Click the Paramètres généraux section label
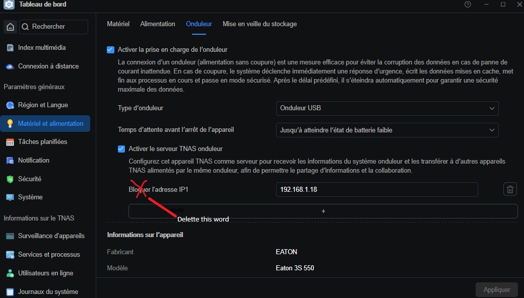The image size is (524, 298). 34,87
